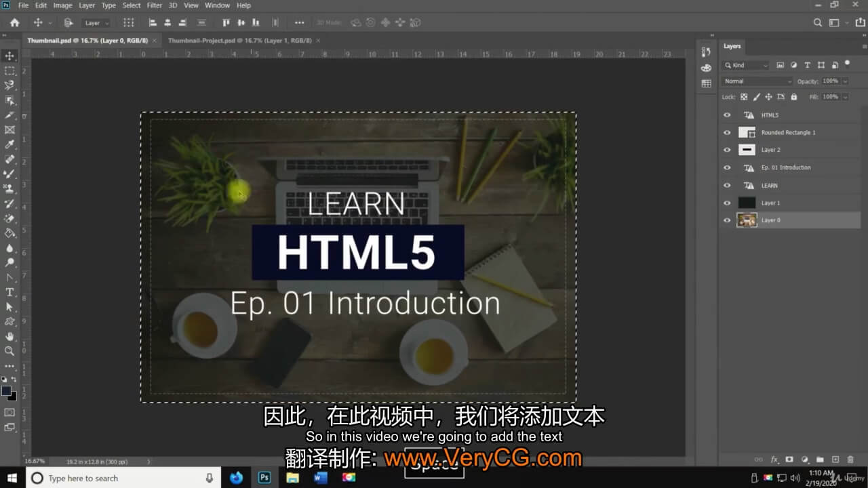The image size is (868, 488).
Task: Click the 16.67% zoom field
Action: [35, 462]
